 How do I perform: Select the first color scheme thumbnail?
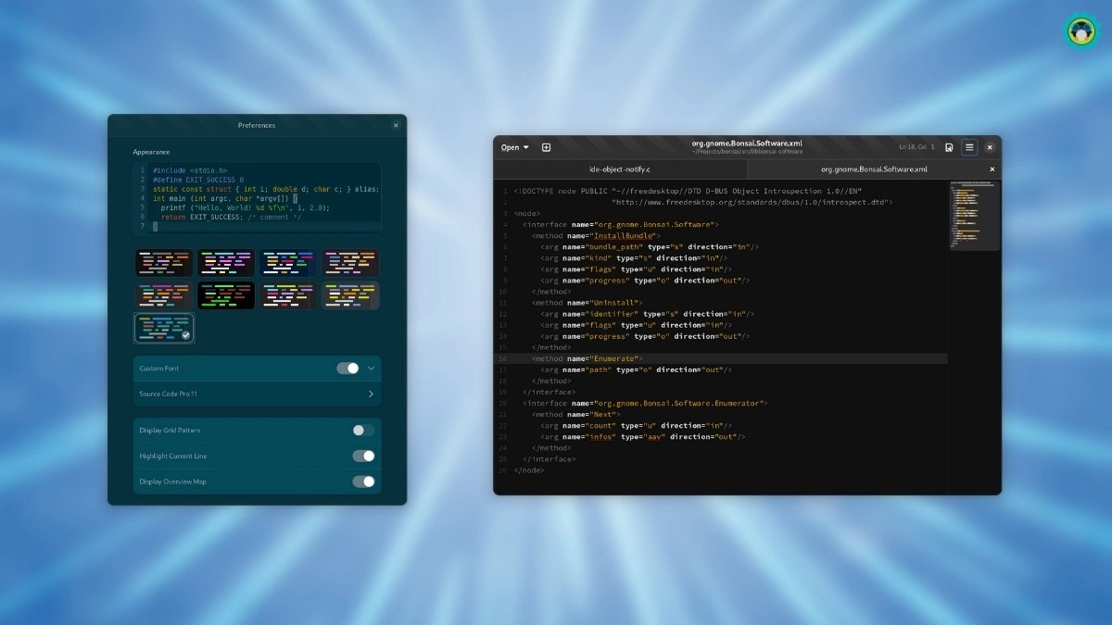pyautogui.click(x=164, y=263)
